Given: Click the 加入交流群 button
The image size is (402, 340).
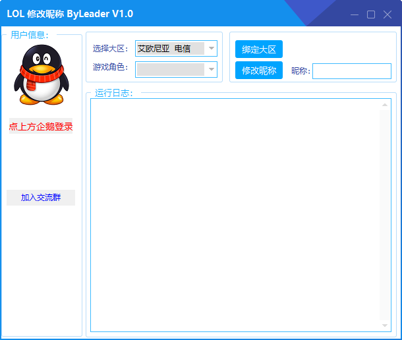Looking at the screenshot, I should [41, 198].
